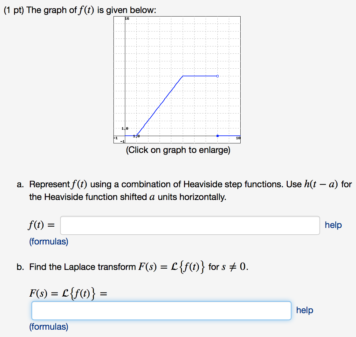Open the help link for the Laplace transform answer
This screenshot has height=337, width=356.
(x=305, y=310)
